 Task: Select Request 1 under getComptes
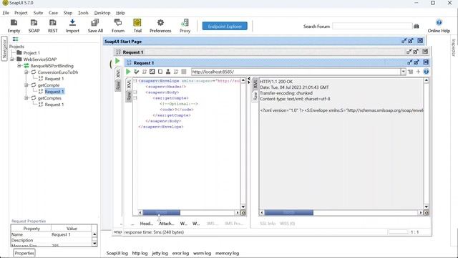54,105
